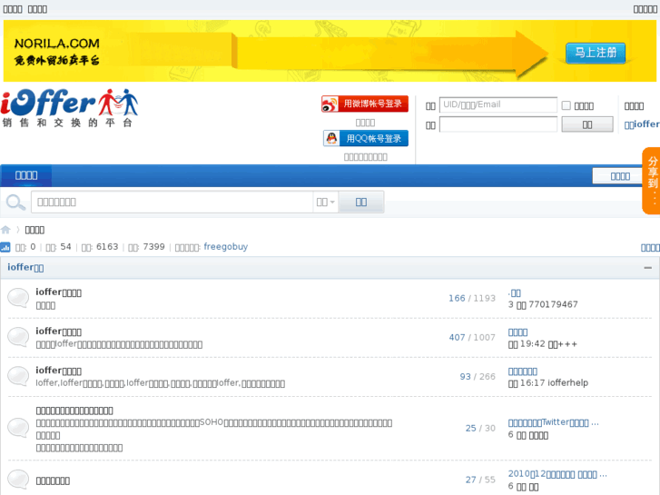
Task: Click bubble icon of board with 93 / 266
Action: click(x=18, y=377)
